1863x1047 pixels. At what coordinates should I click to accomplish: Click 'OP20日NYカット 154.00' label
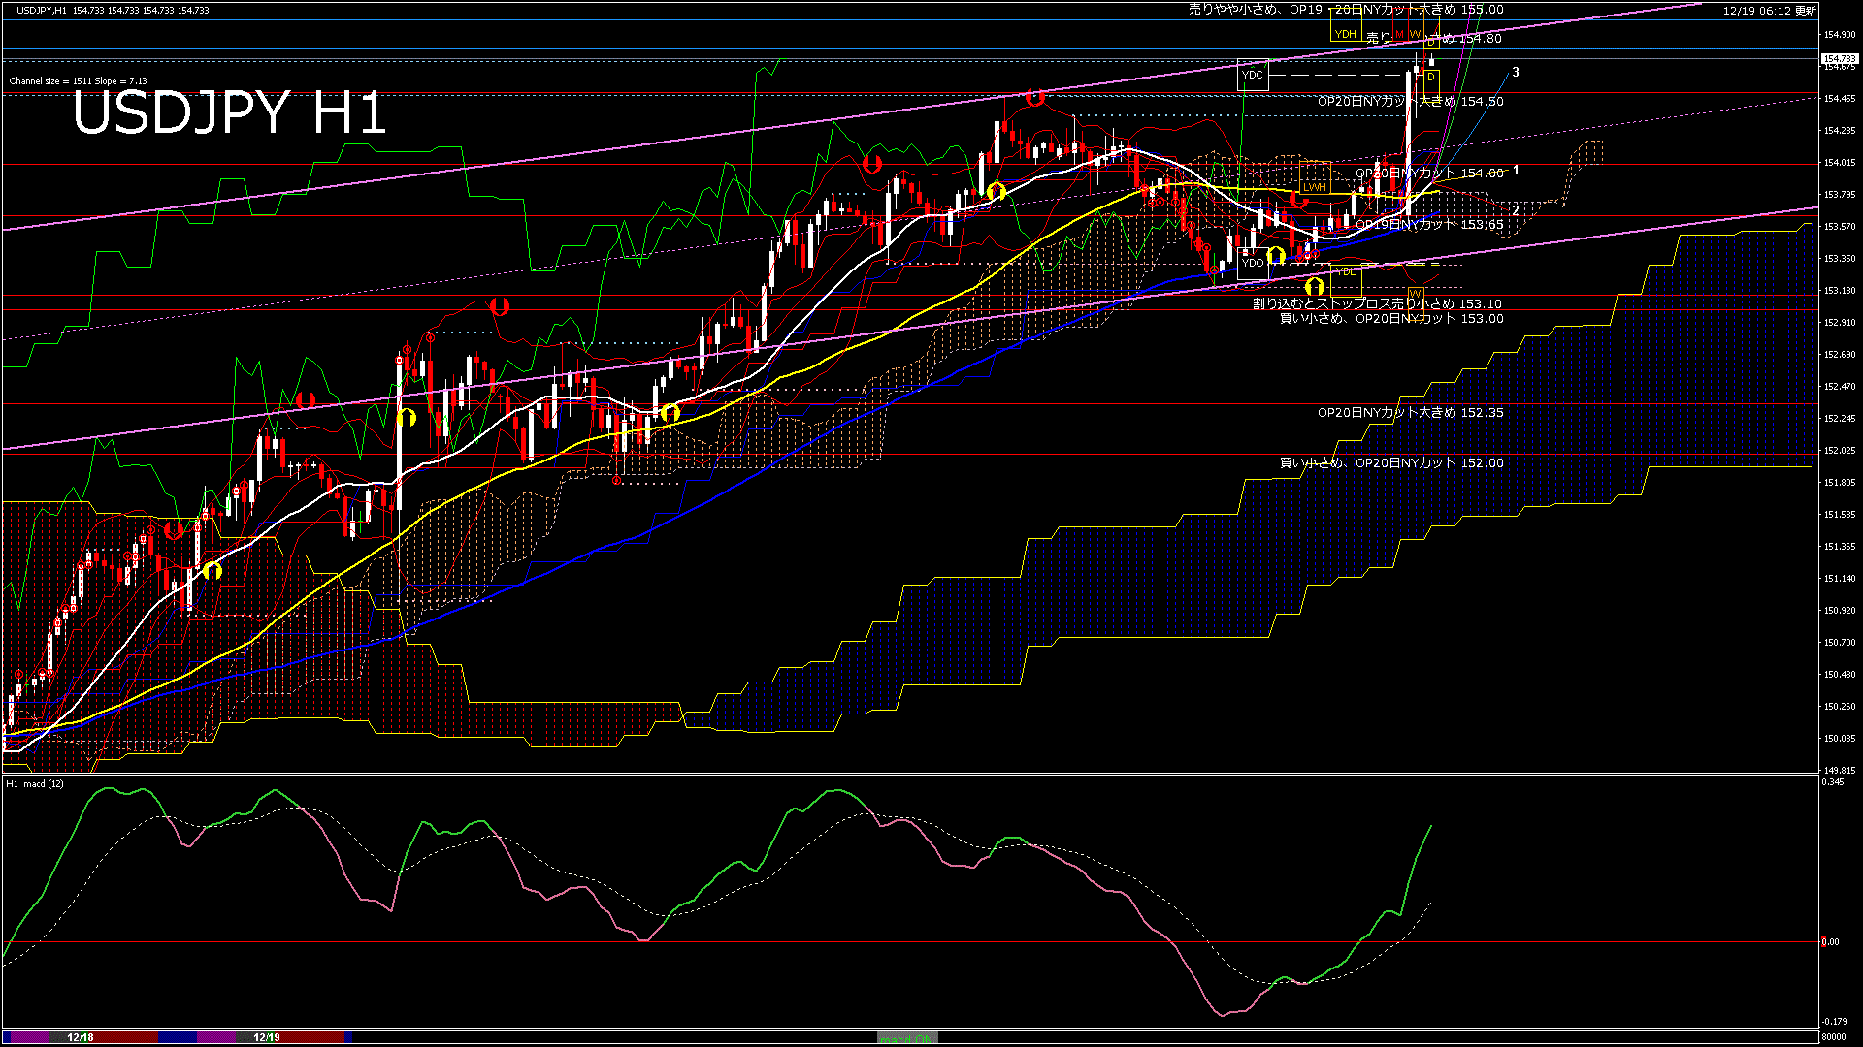(x=1429, y=174)
